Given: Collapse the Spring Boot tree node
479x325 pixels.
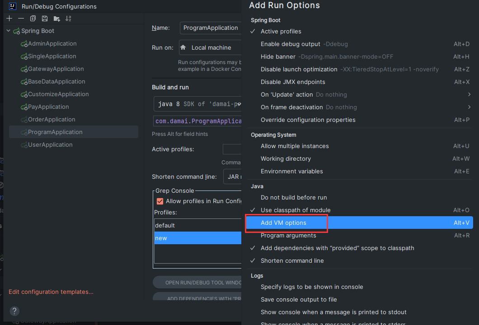Looking at the screenshot, I should coord(9,31).
